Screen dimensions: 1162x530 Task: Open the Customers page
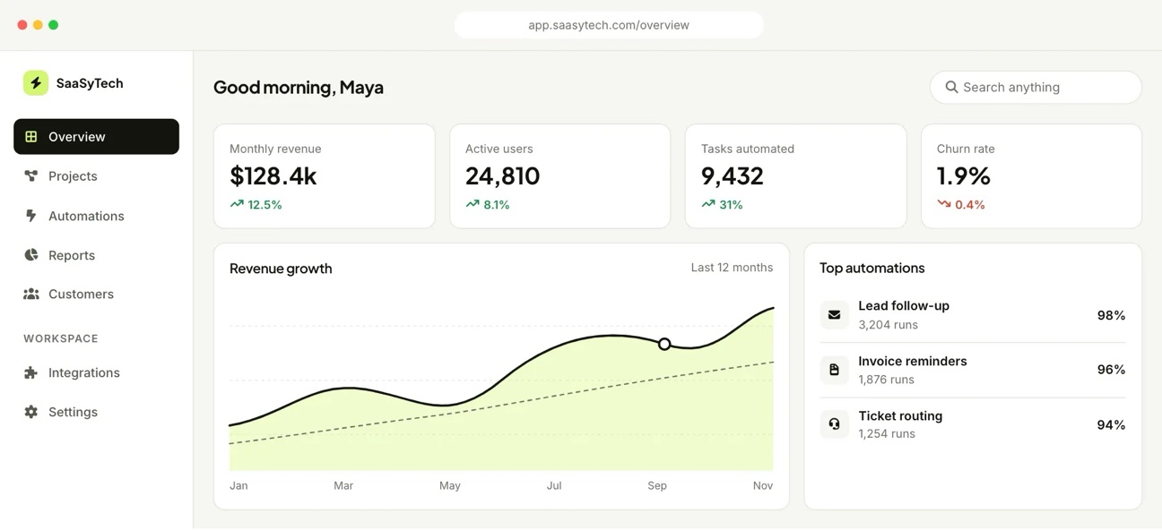(96, 294)
